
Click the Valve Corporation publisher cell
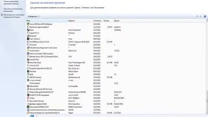[74, 30]
